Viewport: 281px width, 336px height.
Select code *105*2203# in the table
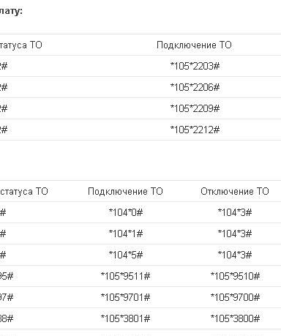coord(195,66)
